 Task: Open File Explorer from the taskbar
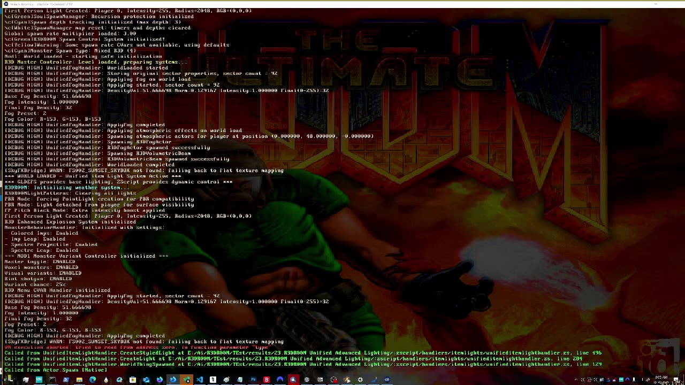point(79,380)
